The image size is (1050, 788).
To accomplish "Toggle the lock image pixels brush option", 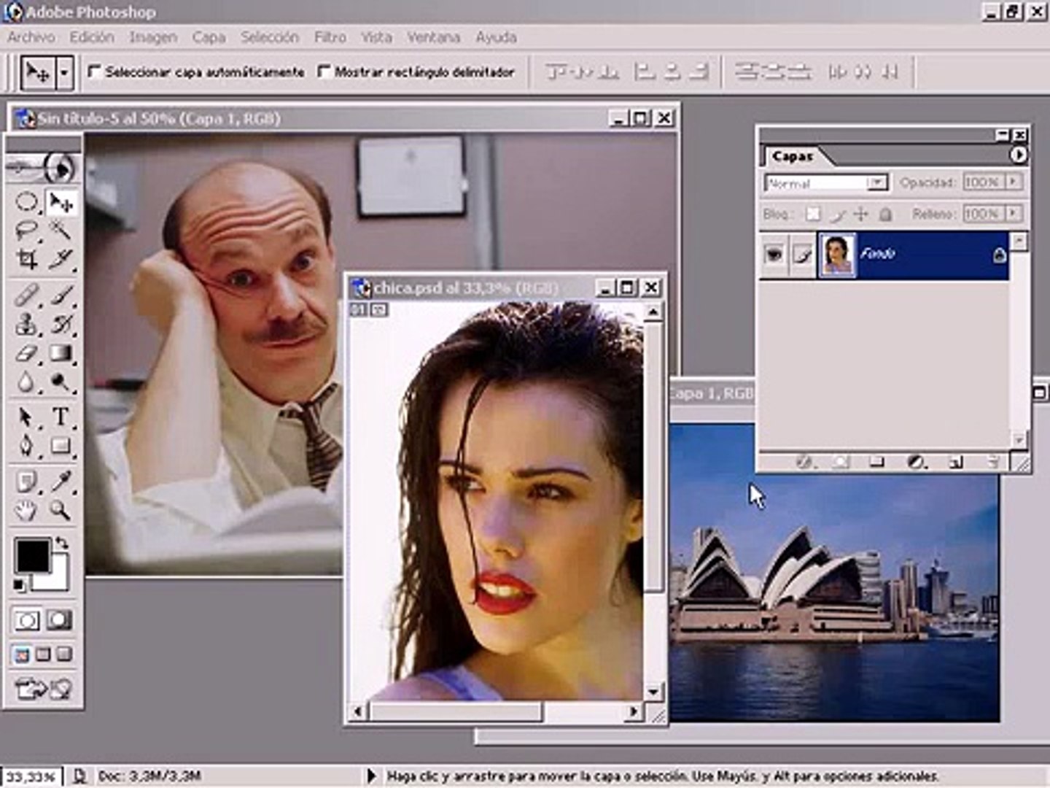I will 839,214.
